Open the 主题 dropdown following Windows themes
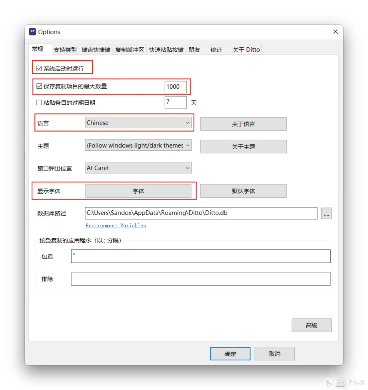The height and width of the screenshot is (390, 368). [x=138, y=145]
